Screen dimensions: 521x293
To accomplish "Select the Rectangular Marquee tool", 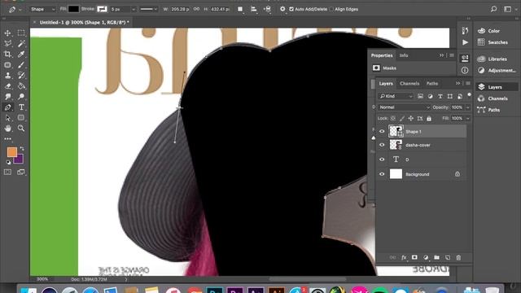I will click(x=21, y=33).
